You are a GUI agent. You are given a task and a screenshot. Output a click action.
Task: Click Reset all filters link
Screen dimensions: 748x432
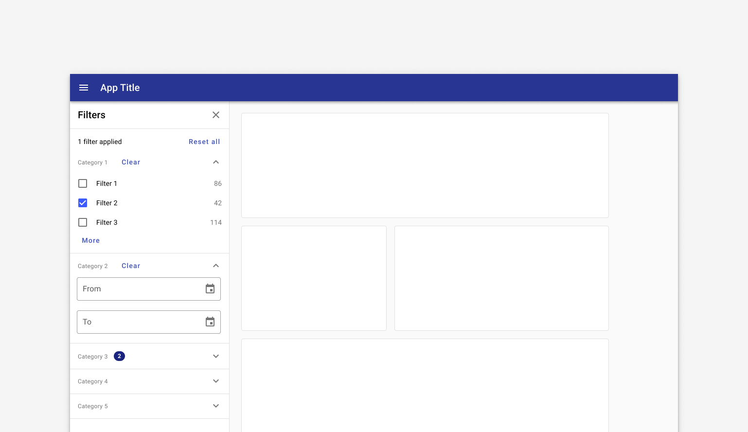[x=204, y=142]
